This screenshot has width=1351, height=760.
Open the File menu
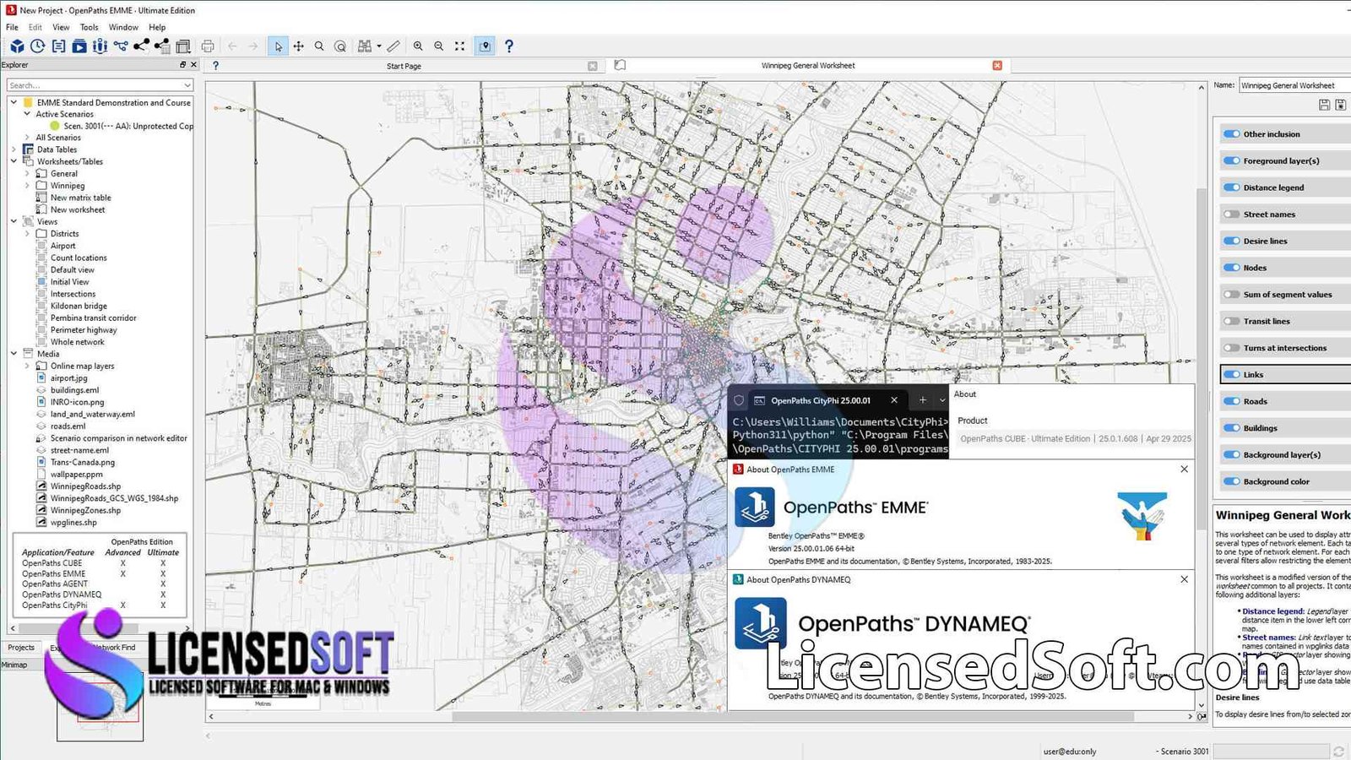click(x=12, y=27)
